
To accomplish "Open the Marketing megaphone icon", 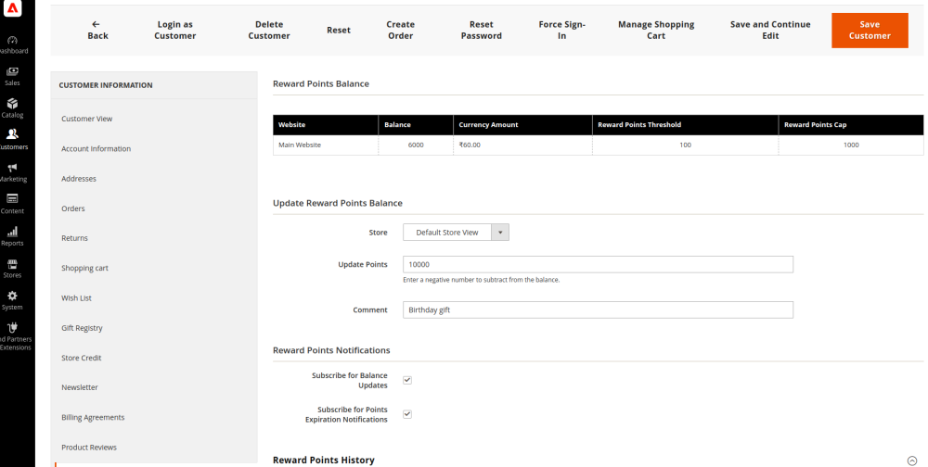I will (x=12, y=168).
